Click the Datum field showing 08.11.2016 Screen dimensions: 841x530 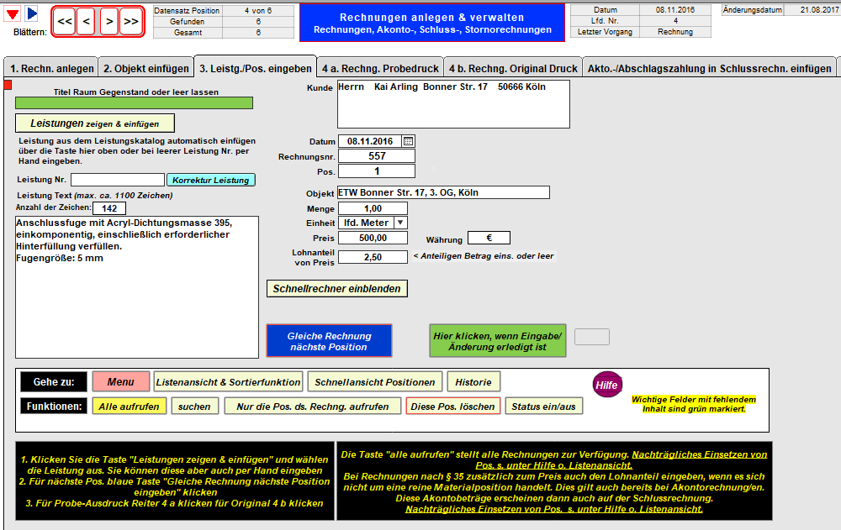click(370, 141)
